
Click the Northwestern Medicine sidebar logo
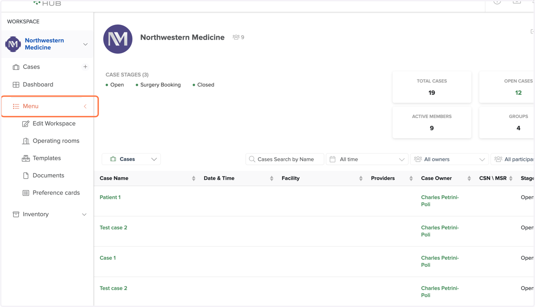[13, 44]
